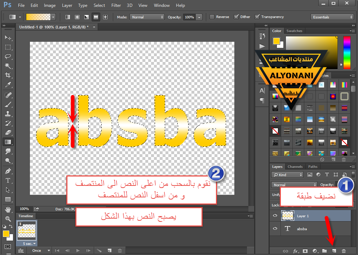Open the Essentials workspace dropdown
358x255 pixels.
coord(332,17)
